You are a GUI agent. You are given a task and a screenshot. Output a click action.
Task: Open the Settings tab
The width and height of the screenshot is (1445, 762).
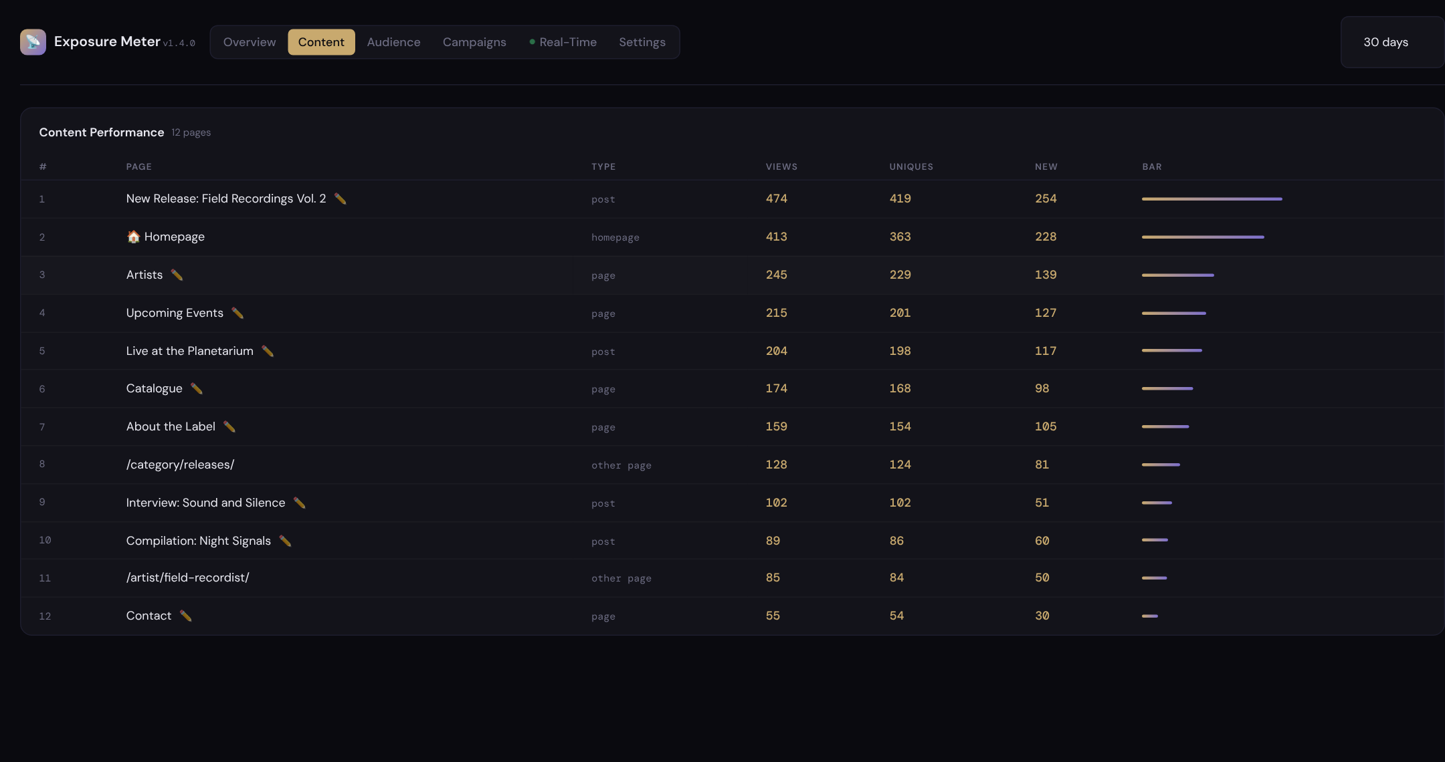pyautogui.click(x=642, y=42)
